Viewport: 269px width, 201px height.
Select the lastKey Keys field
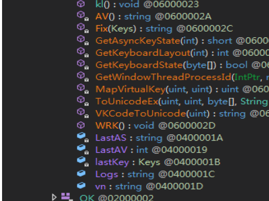158,162
